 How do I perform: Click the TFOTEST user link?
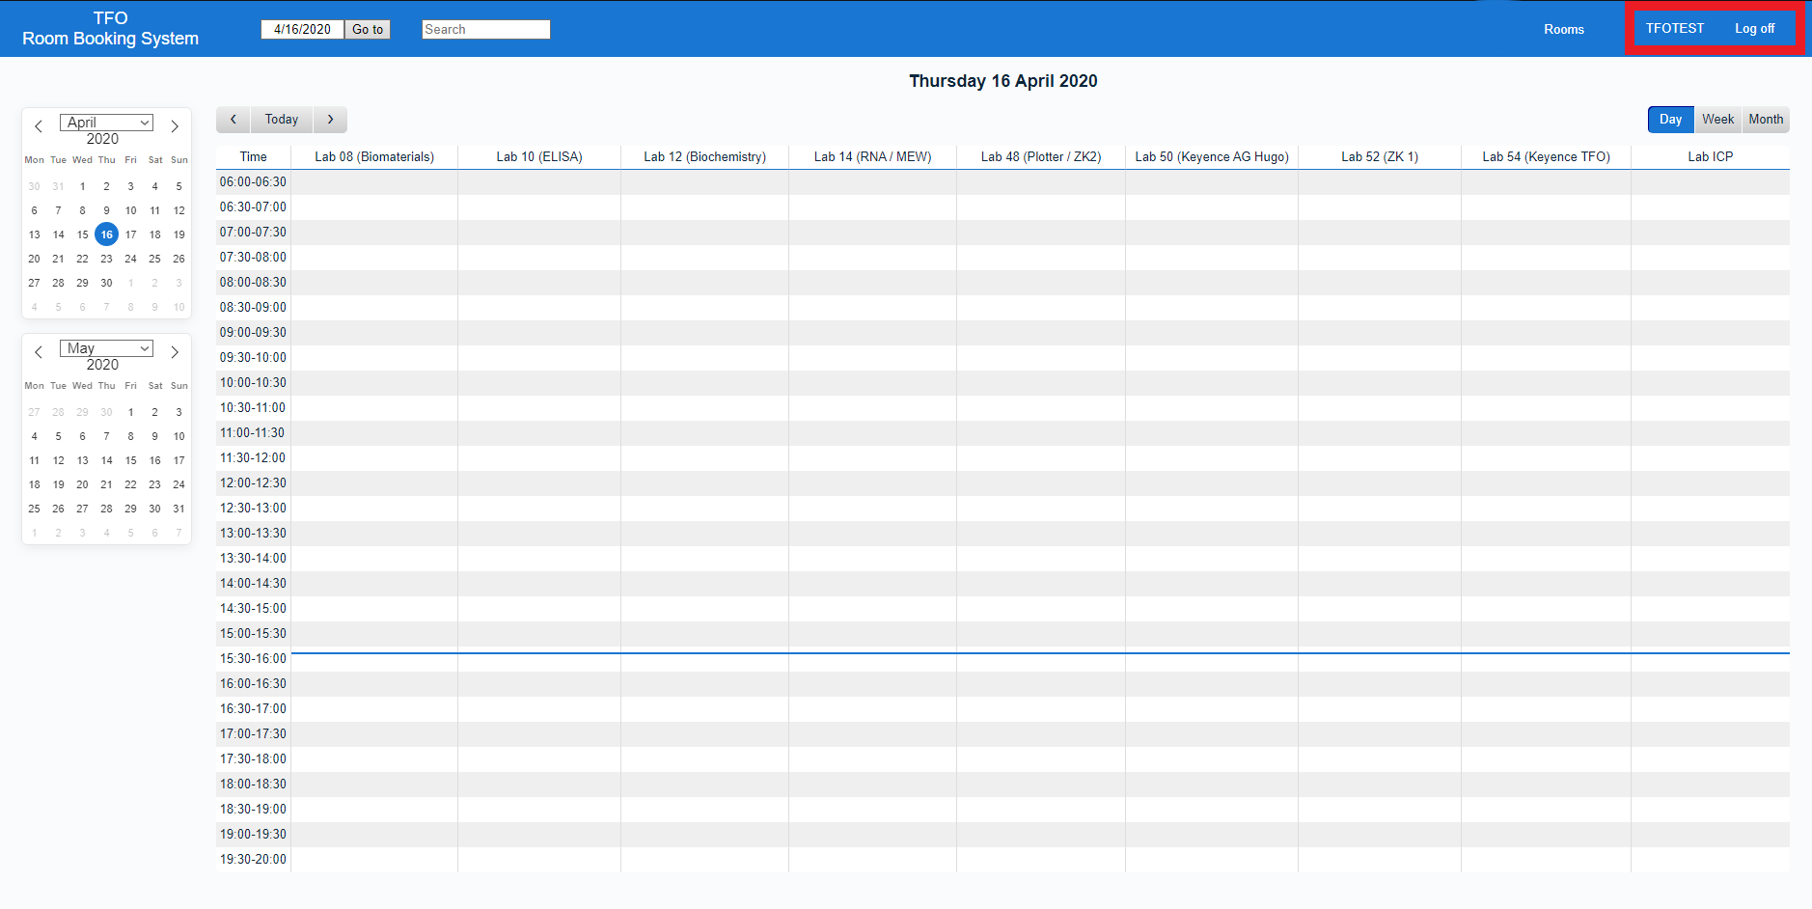point(1674,29)
